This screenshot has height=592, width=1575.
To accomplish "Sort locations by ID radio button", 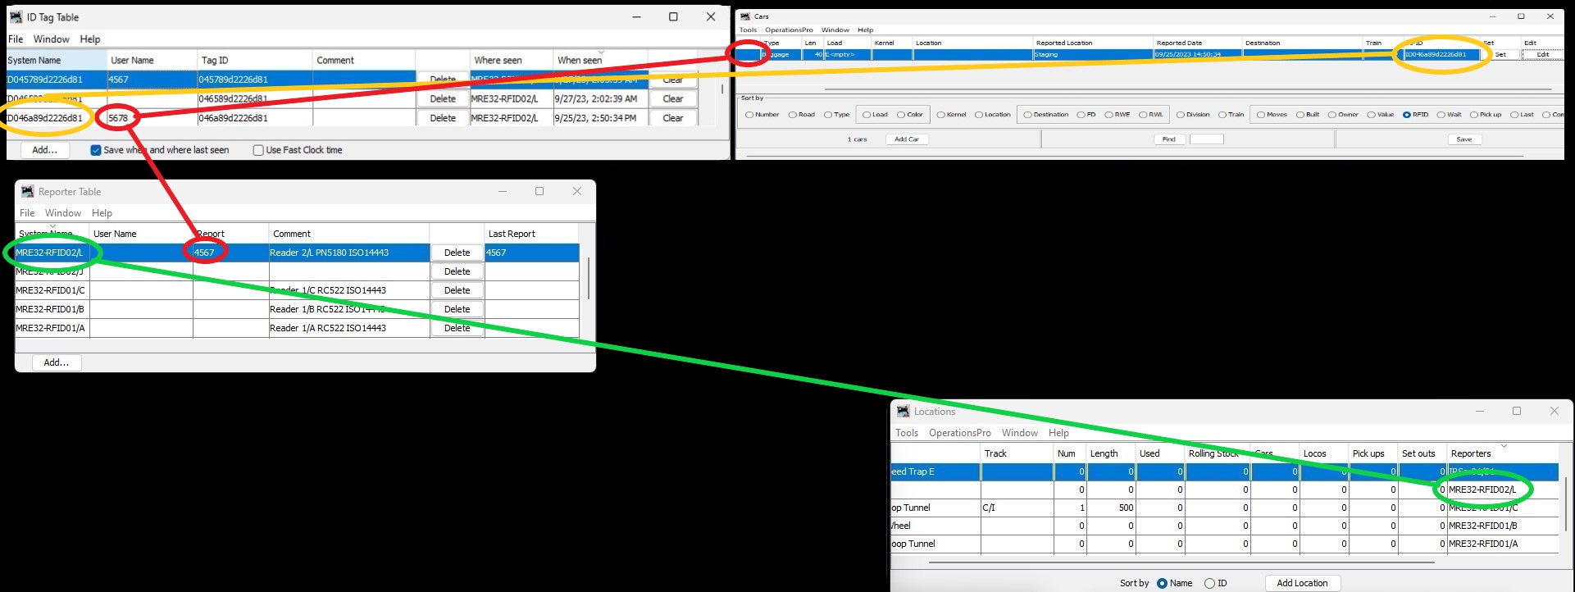I will click(1209, 583).
